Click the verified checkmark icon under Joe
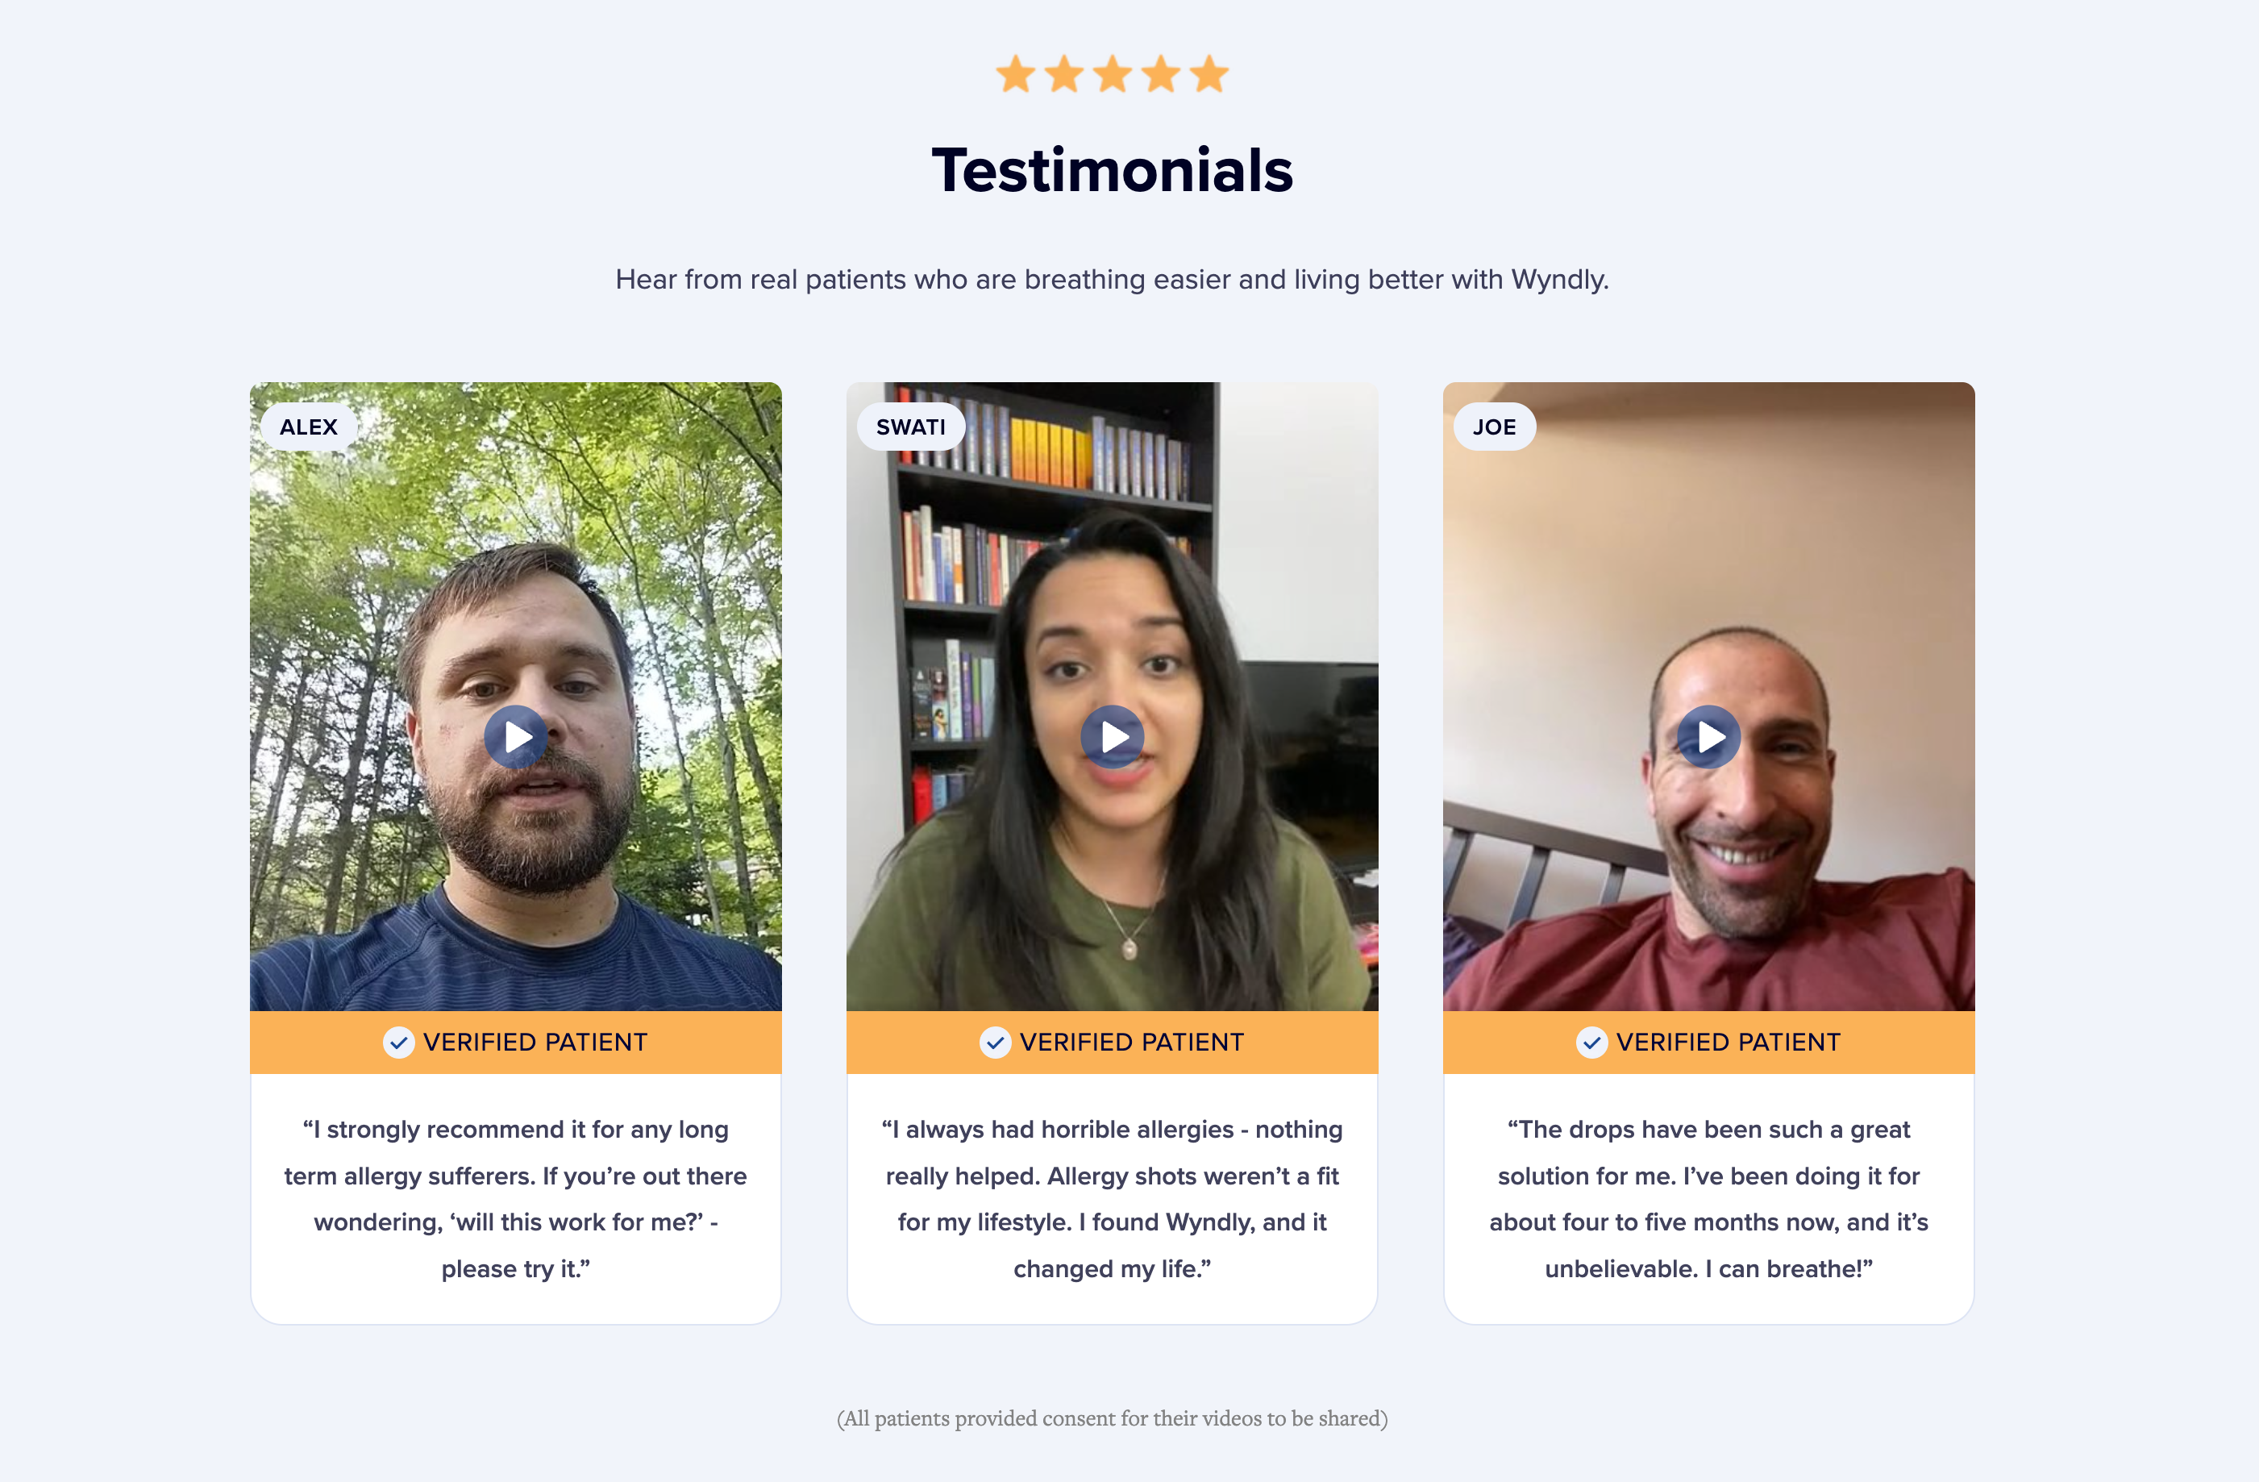Screen dimensions: 2259x1482 point(1591,1043)
